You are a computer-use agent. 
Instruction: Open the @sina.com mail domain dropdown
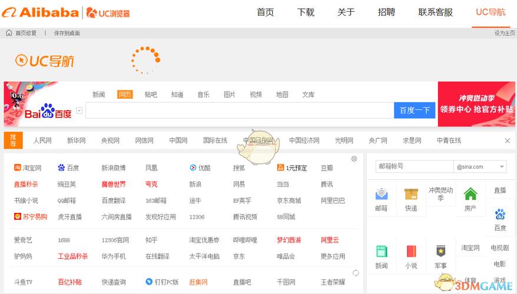(x=480, y=166)
